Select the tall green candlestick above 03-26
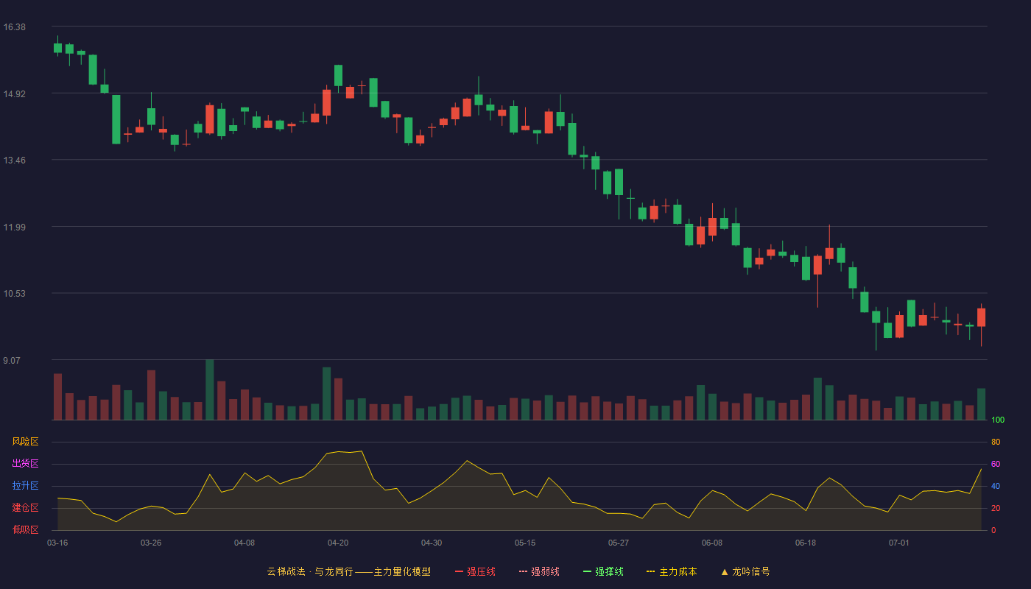Image resolution: width=1031 pixels, height=589 pixels. coord(151,116)
